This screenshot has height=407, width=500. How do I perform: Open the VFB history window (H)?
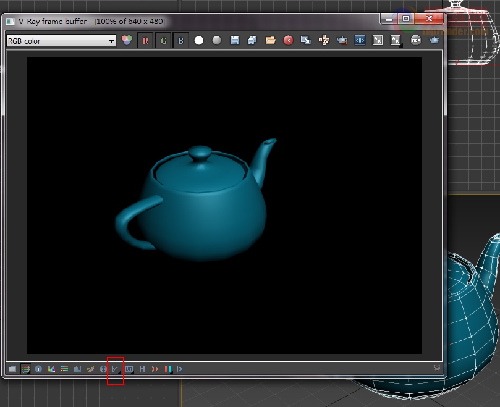pos(142,369)
